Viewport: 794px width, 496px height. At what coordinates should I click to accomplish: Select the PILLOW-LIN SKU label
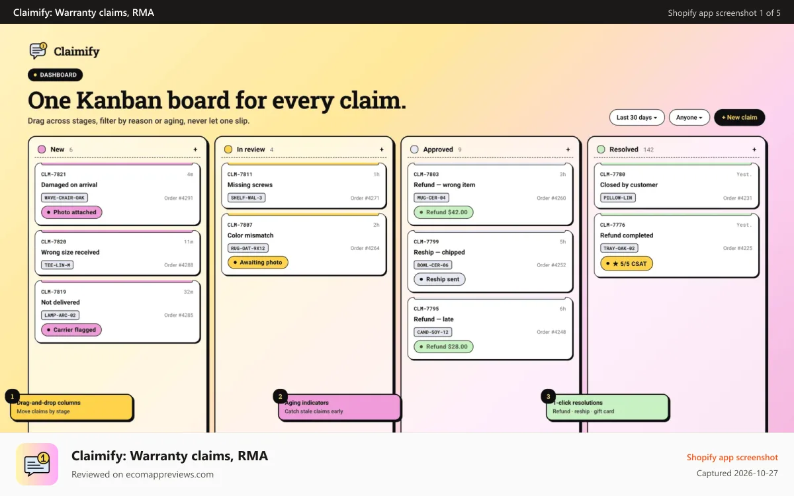(618, 198)
